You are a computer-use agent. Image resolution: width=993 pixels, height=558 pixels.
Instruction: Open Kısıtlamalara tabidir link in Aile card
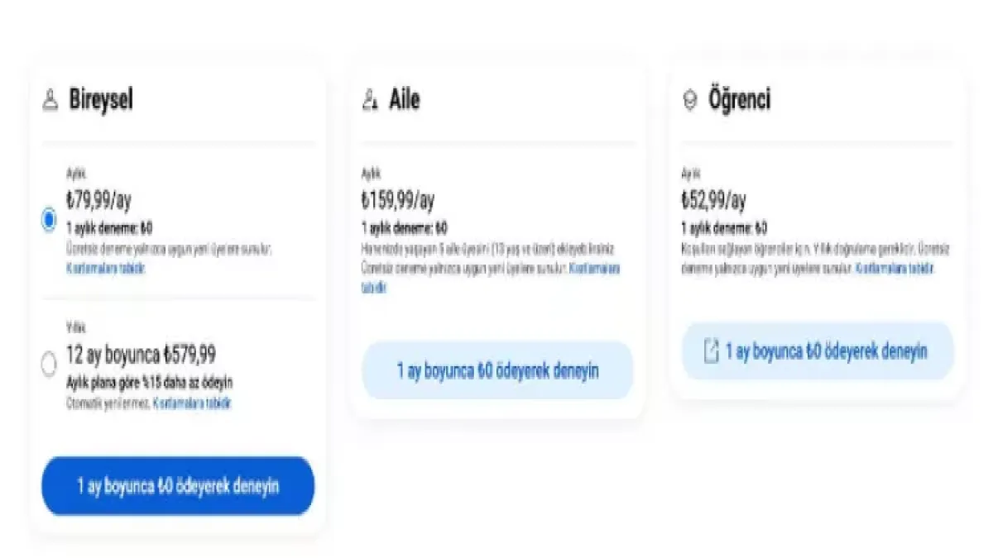pyautogui.click(x=594, y=269)
